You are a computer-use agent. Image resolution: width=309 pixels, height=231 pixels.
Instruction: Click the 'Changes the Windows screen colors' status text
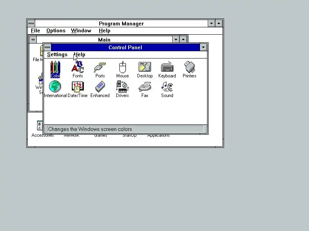(x=90, y=129)
